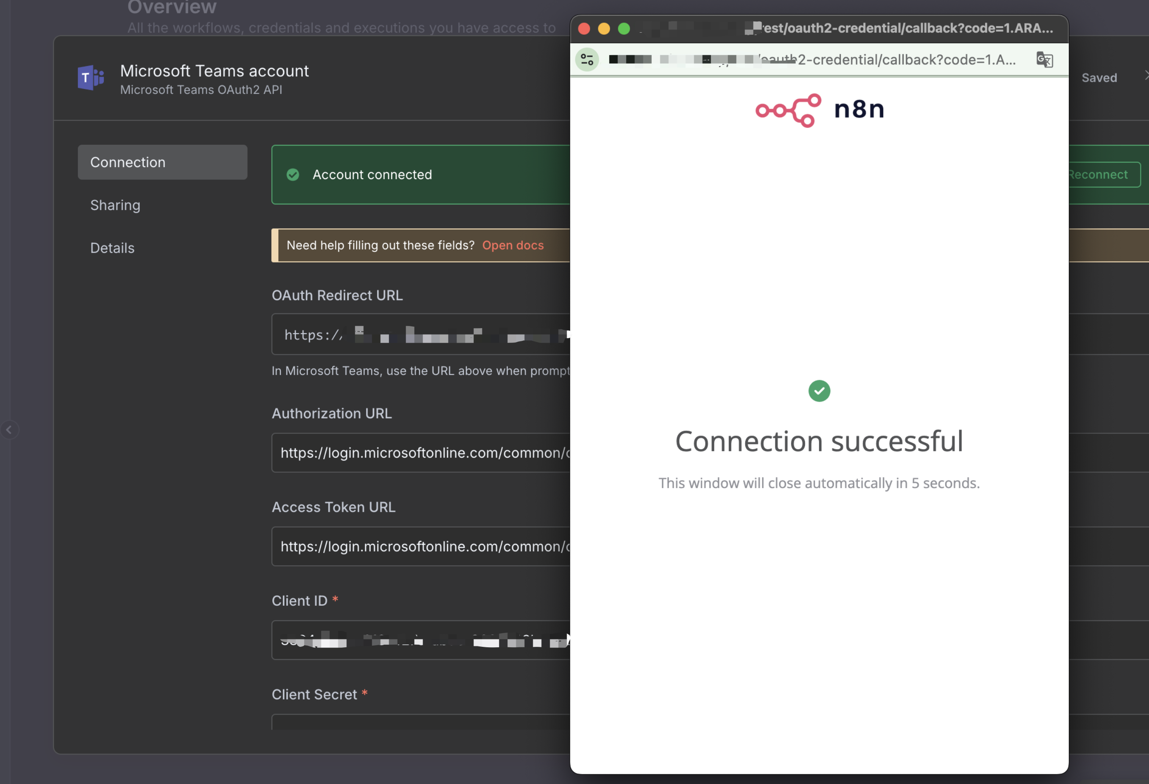Click the Overview heading in background
1149x784 pixels.
click(172, 7)
